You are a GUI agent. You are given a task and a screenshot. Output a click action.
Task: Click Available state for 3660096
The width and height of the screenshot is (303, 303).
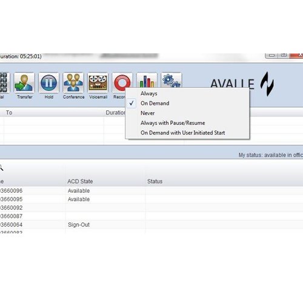(79, 191)
